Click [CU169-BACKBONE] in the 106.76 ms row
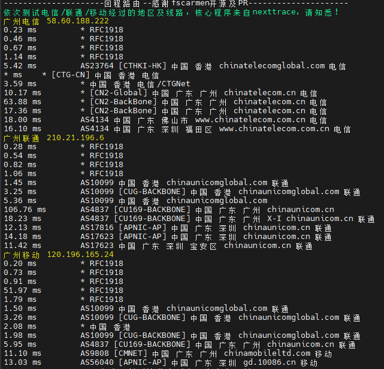 coord(152,210)
